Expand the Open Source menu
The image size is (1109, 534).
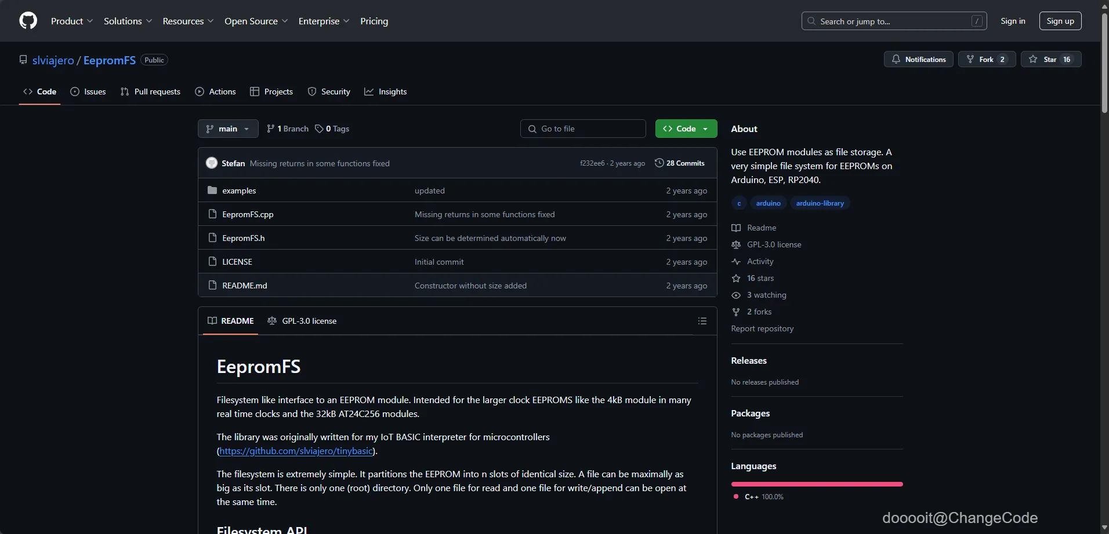tap(256, 21)
